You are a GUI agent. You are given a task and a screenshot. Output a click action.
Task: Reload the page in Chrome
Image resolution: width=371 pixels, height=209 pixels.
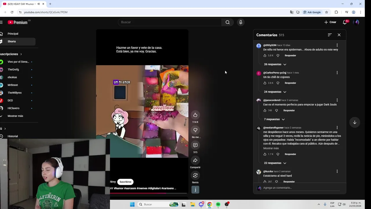[12, 12]
